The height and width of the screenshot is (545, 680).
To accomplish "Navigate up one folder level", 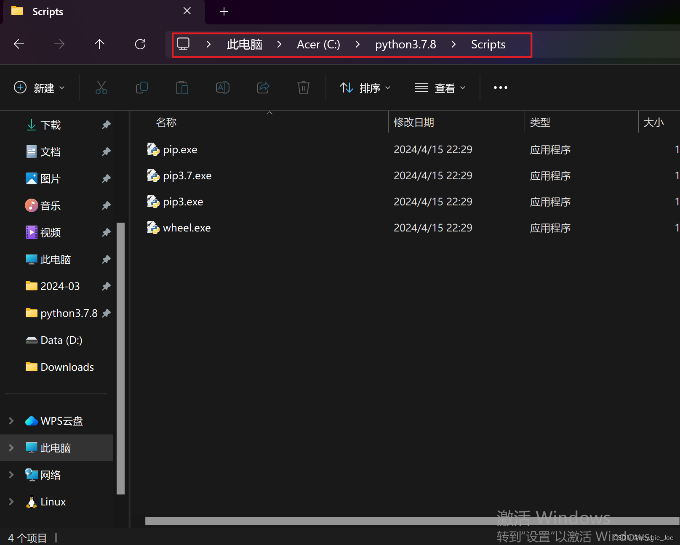I will (99, 44).
